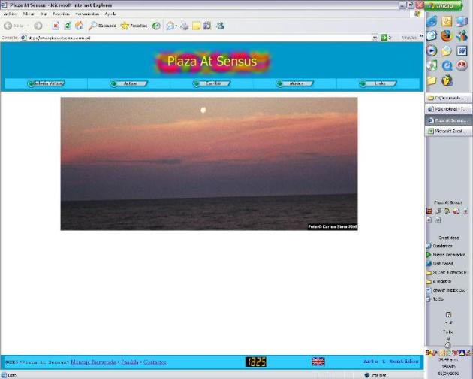Click the Inicio start button

pos(447,5)
